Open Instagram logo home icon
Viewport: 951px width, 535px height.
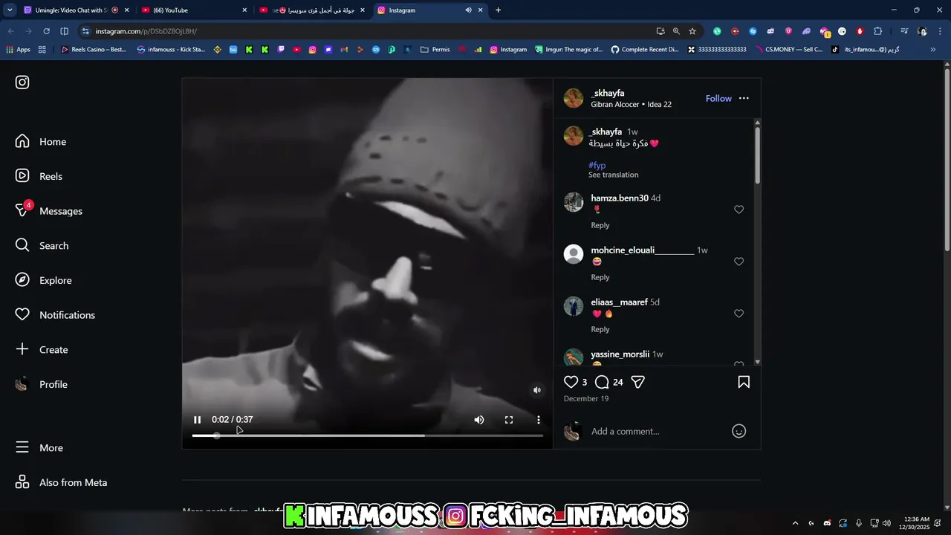[22, 82]
